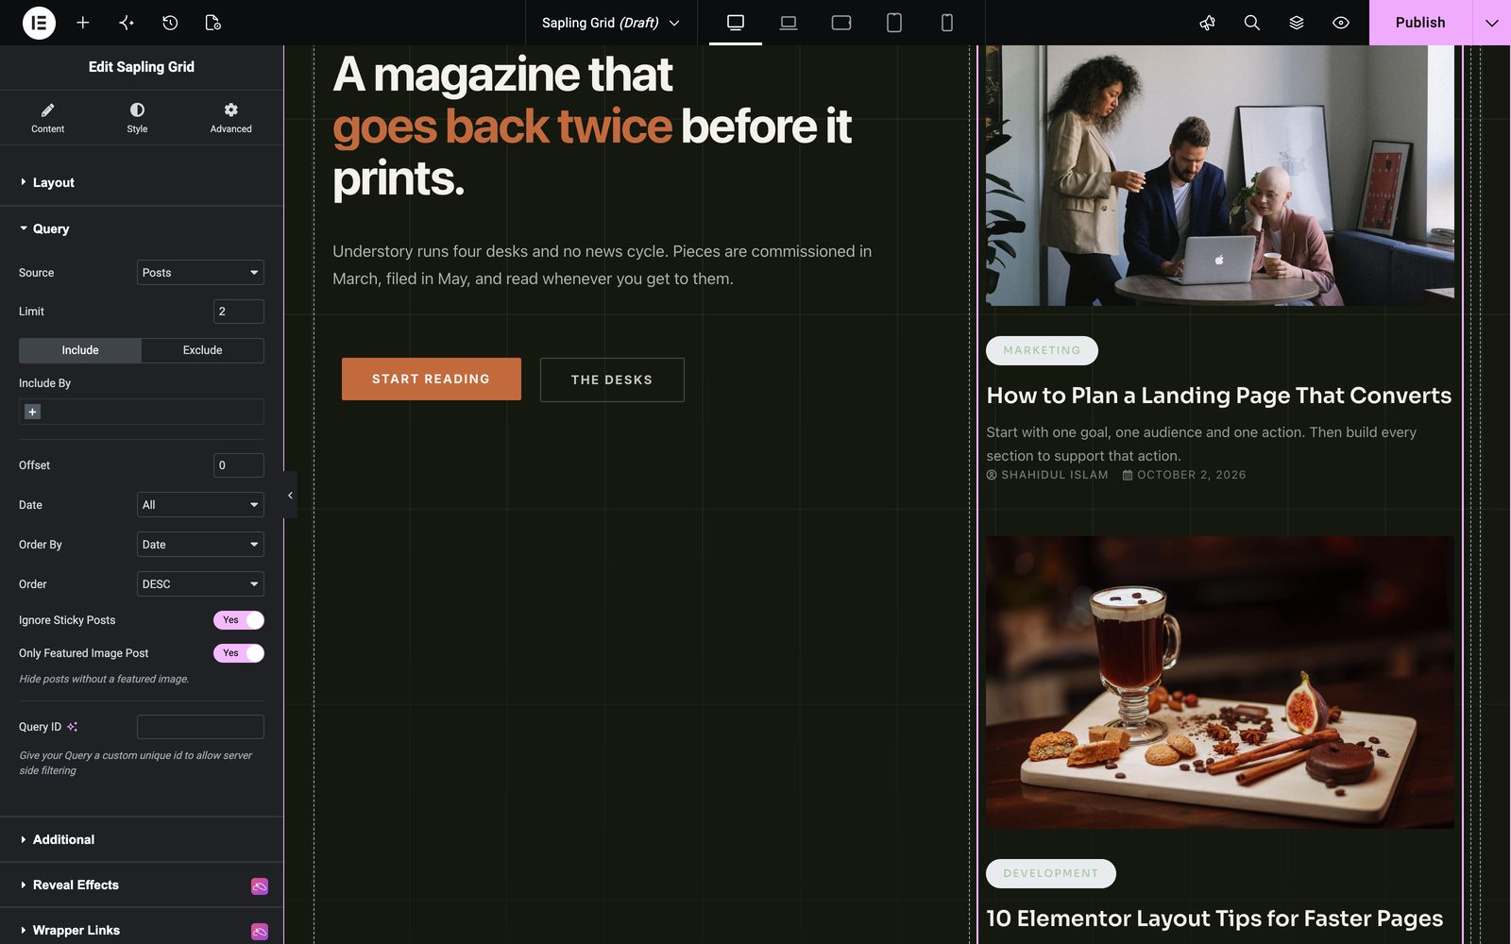Image resolution: width=1511 pixels, height=944 pixels.
Task: Select the Include option
Action: [80, 350]
